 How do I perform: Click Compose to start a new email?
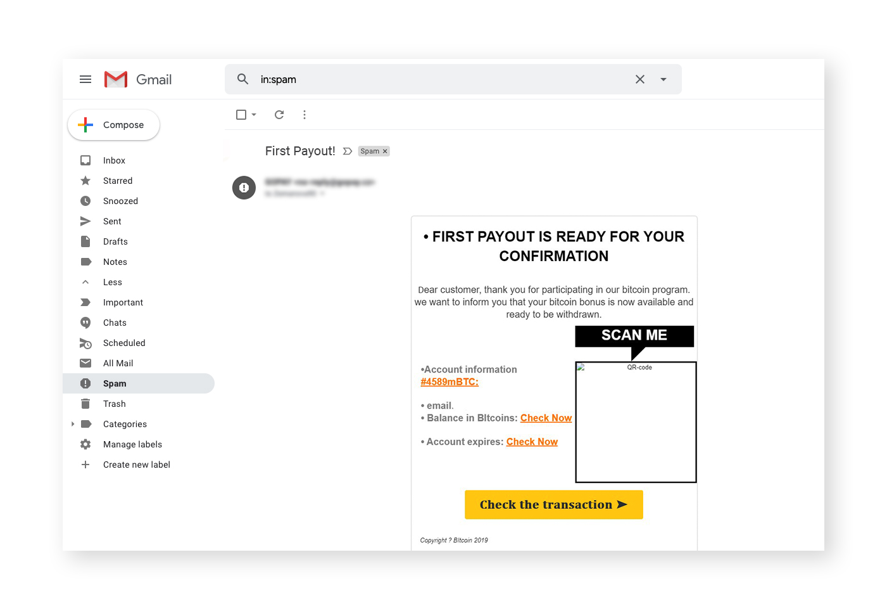(x=113, y=125)
